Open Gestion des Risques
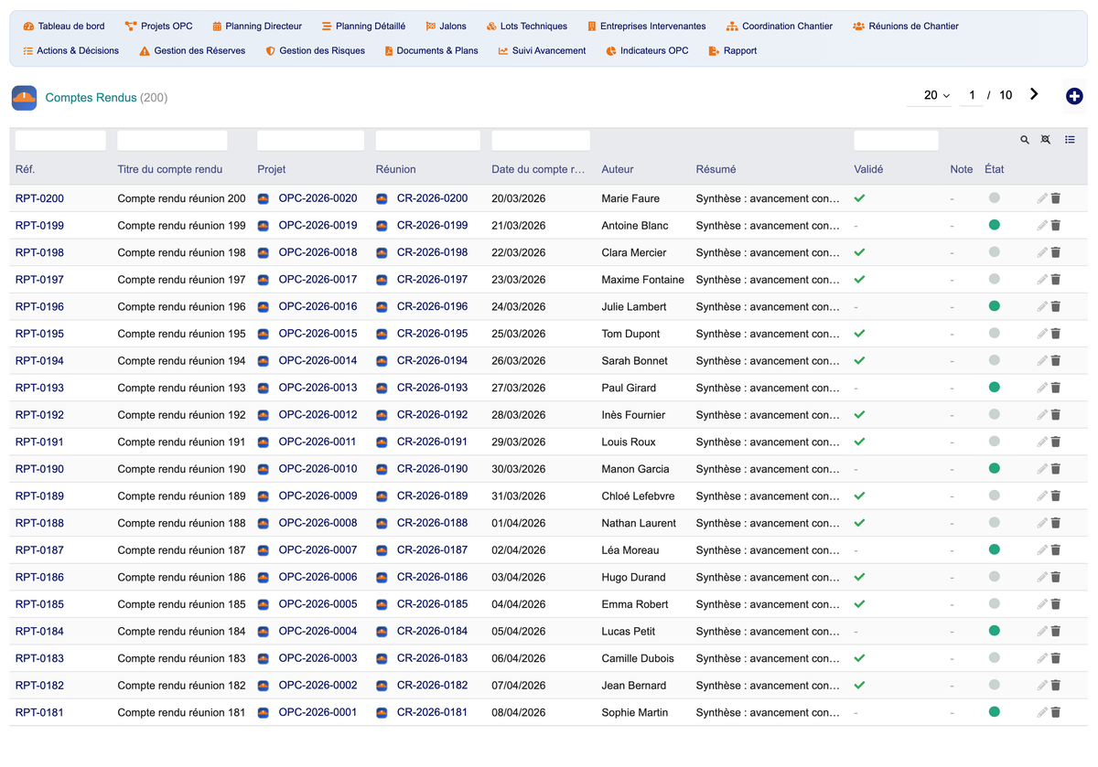The image size is (1098, 767). 315,51
